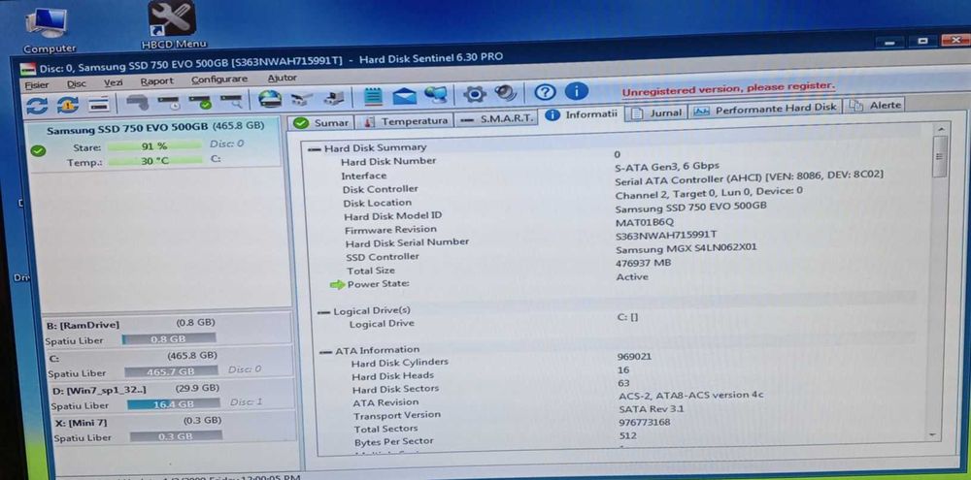Switch to the S.M.A.R.T. tab
The image size is (971, 480).
[497, 118]
